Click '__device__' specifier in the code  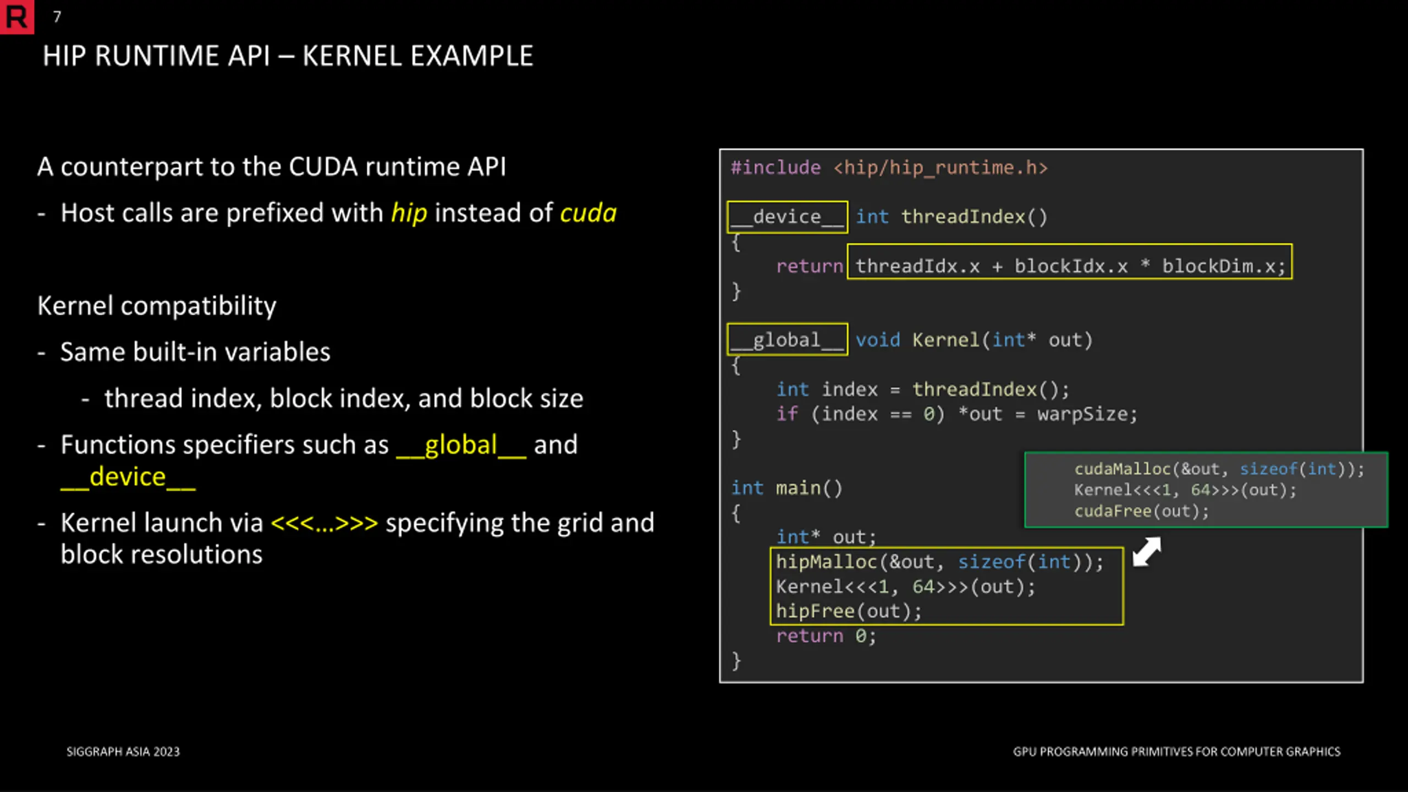[x=787, y=217]
